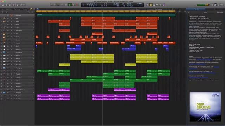
Task: Select the Synth 02 track name
Action: (18, 86)
